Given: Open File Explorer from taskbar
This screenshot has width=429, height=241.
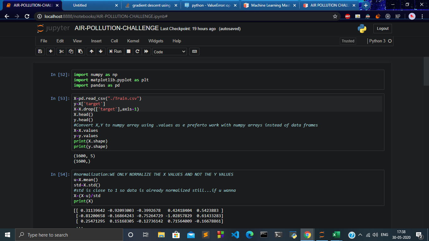Looking at the screenshot, I should point(161,235).
